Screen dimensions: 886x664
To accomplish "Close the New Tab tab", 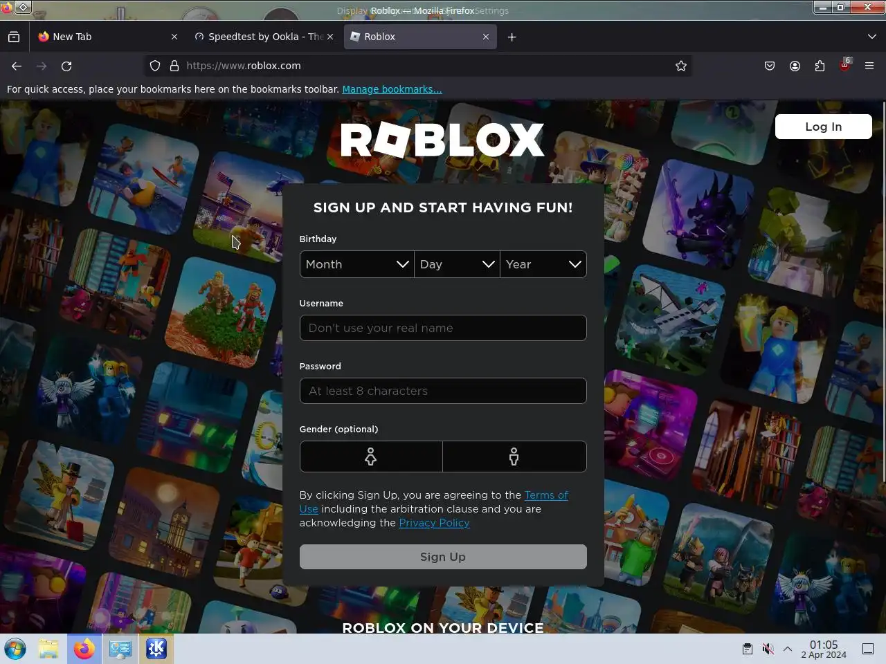I will (x=174, y=37).
